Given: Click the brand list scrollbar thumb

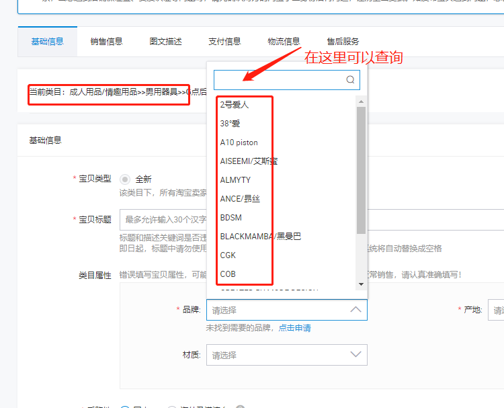Looking at the screenshot, I should pyautogui.click(x=361, y=171).
